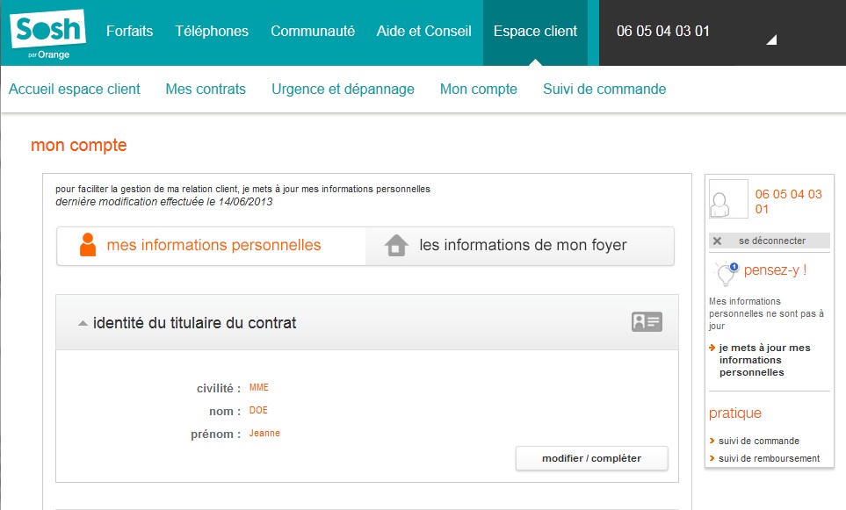Screen dimensions: 846x510
Task: Click the modifier / compléter button
Action: tap(591, 458)
